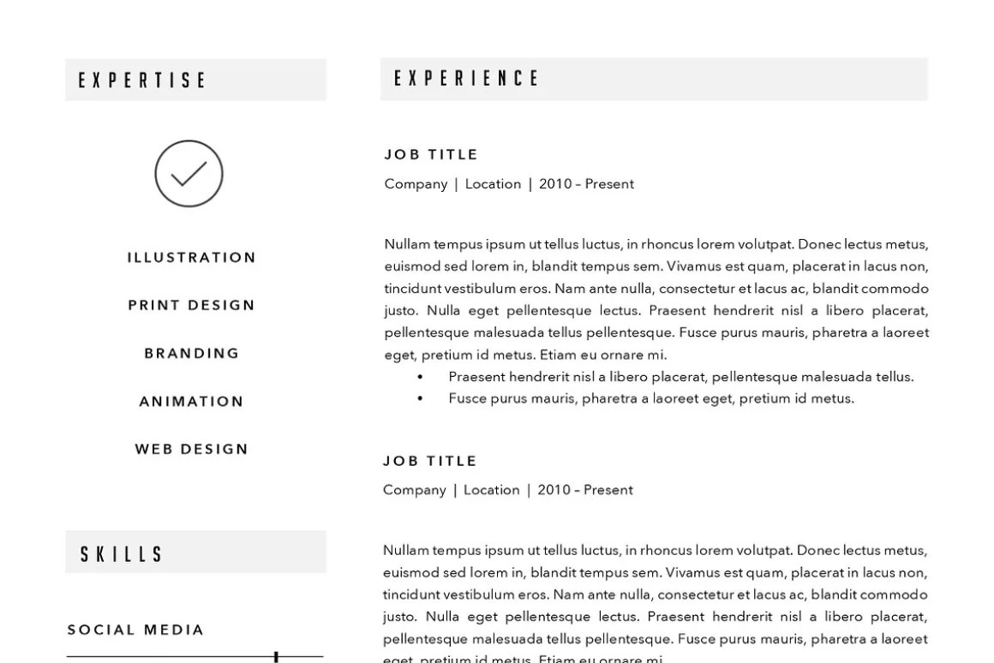Click the first JOB TITLE heading
994x663 pixels.
[x=431, y=155]
